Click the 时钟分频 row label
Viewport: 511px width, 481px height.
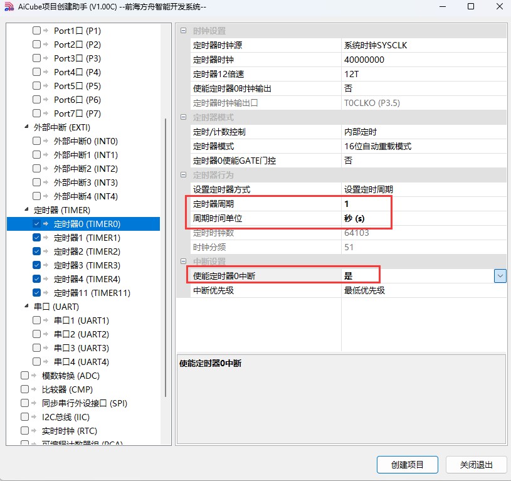209,247
